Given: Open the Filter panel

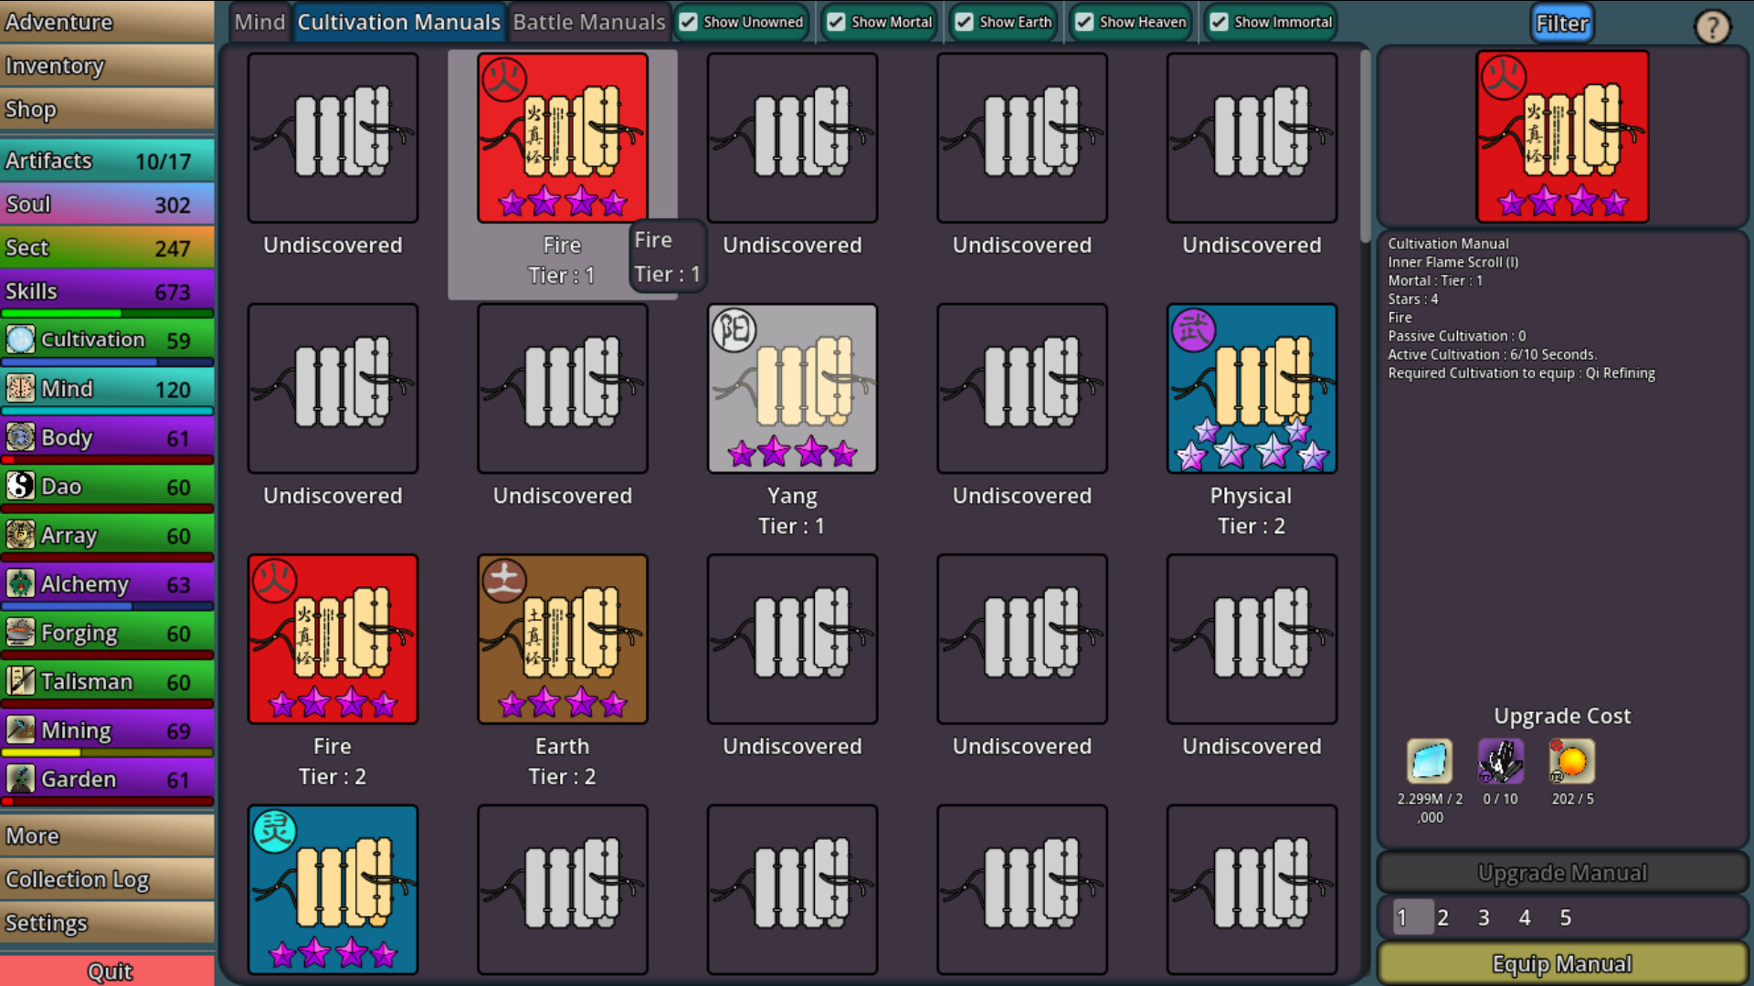Looking at the screenshot, I should pos(1562,24).
